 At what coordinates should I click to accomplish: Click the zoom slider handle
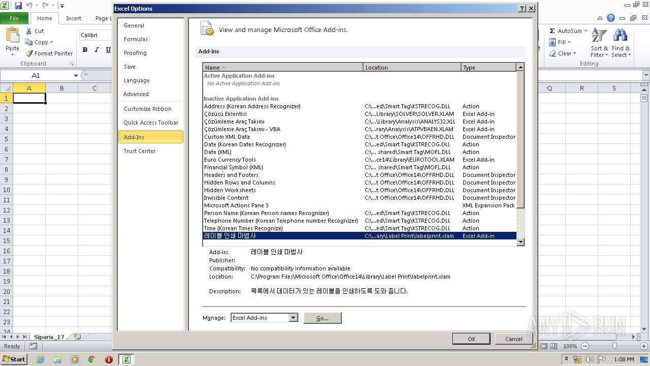point(614,346)
